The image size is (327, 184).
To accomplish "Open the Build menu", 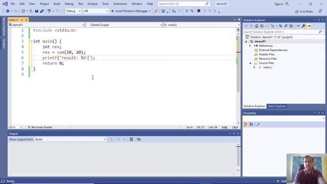I will click(x=57, y=4).
